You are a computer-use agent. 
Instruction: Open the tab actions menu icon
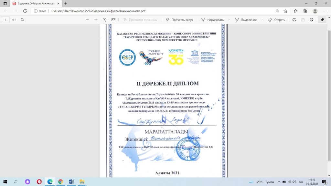(x=5, y=3)
